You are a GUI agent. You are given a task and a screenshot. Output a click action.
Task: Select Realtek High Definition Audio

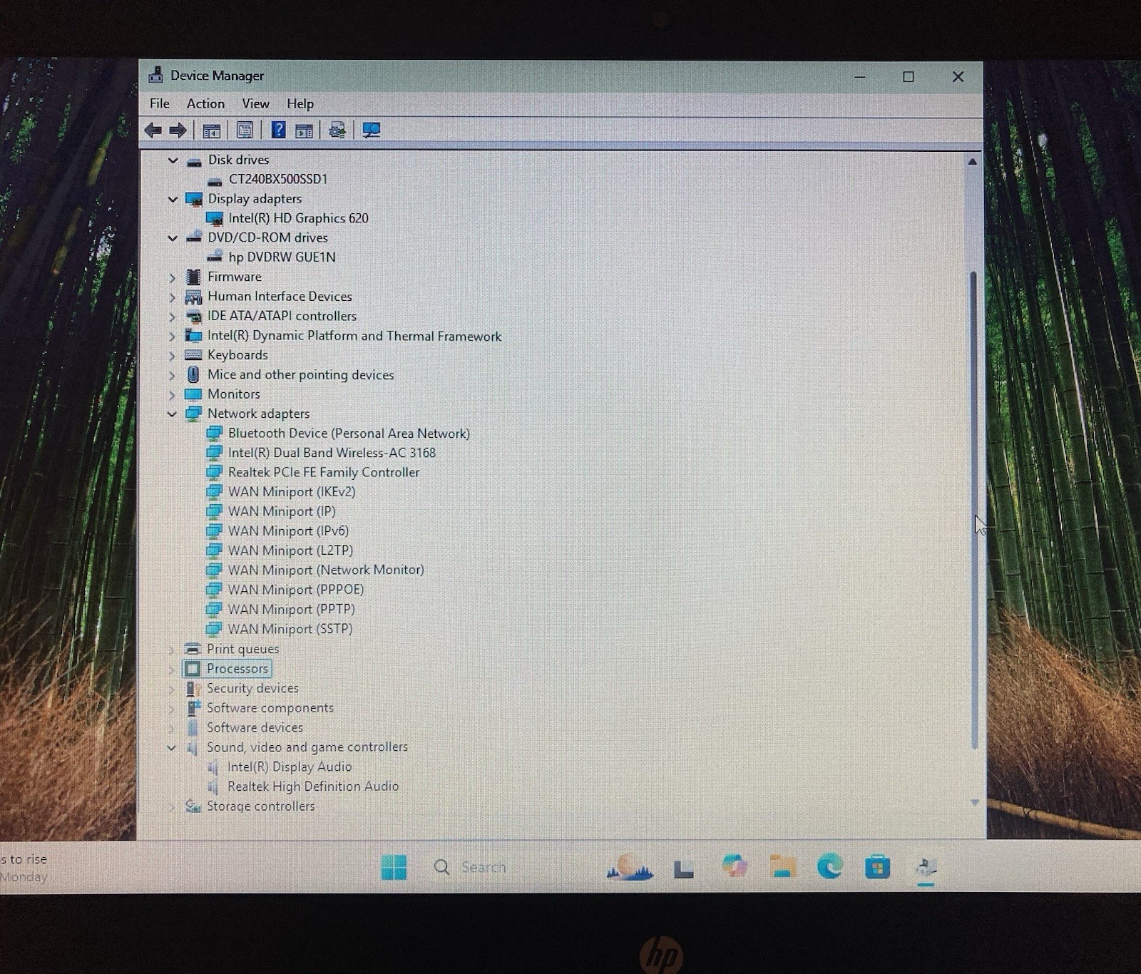coord(313,786)
